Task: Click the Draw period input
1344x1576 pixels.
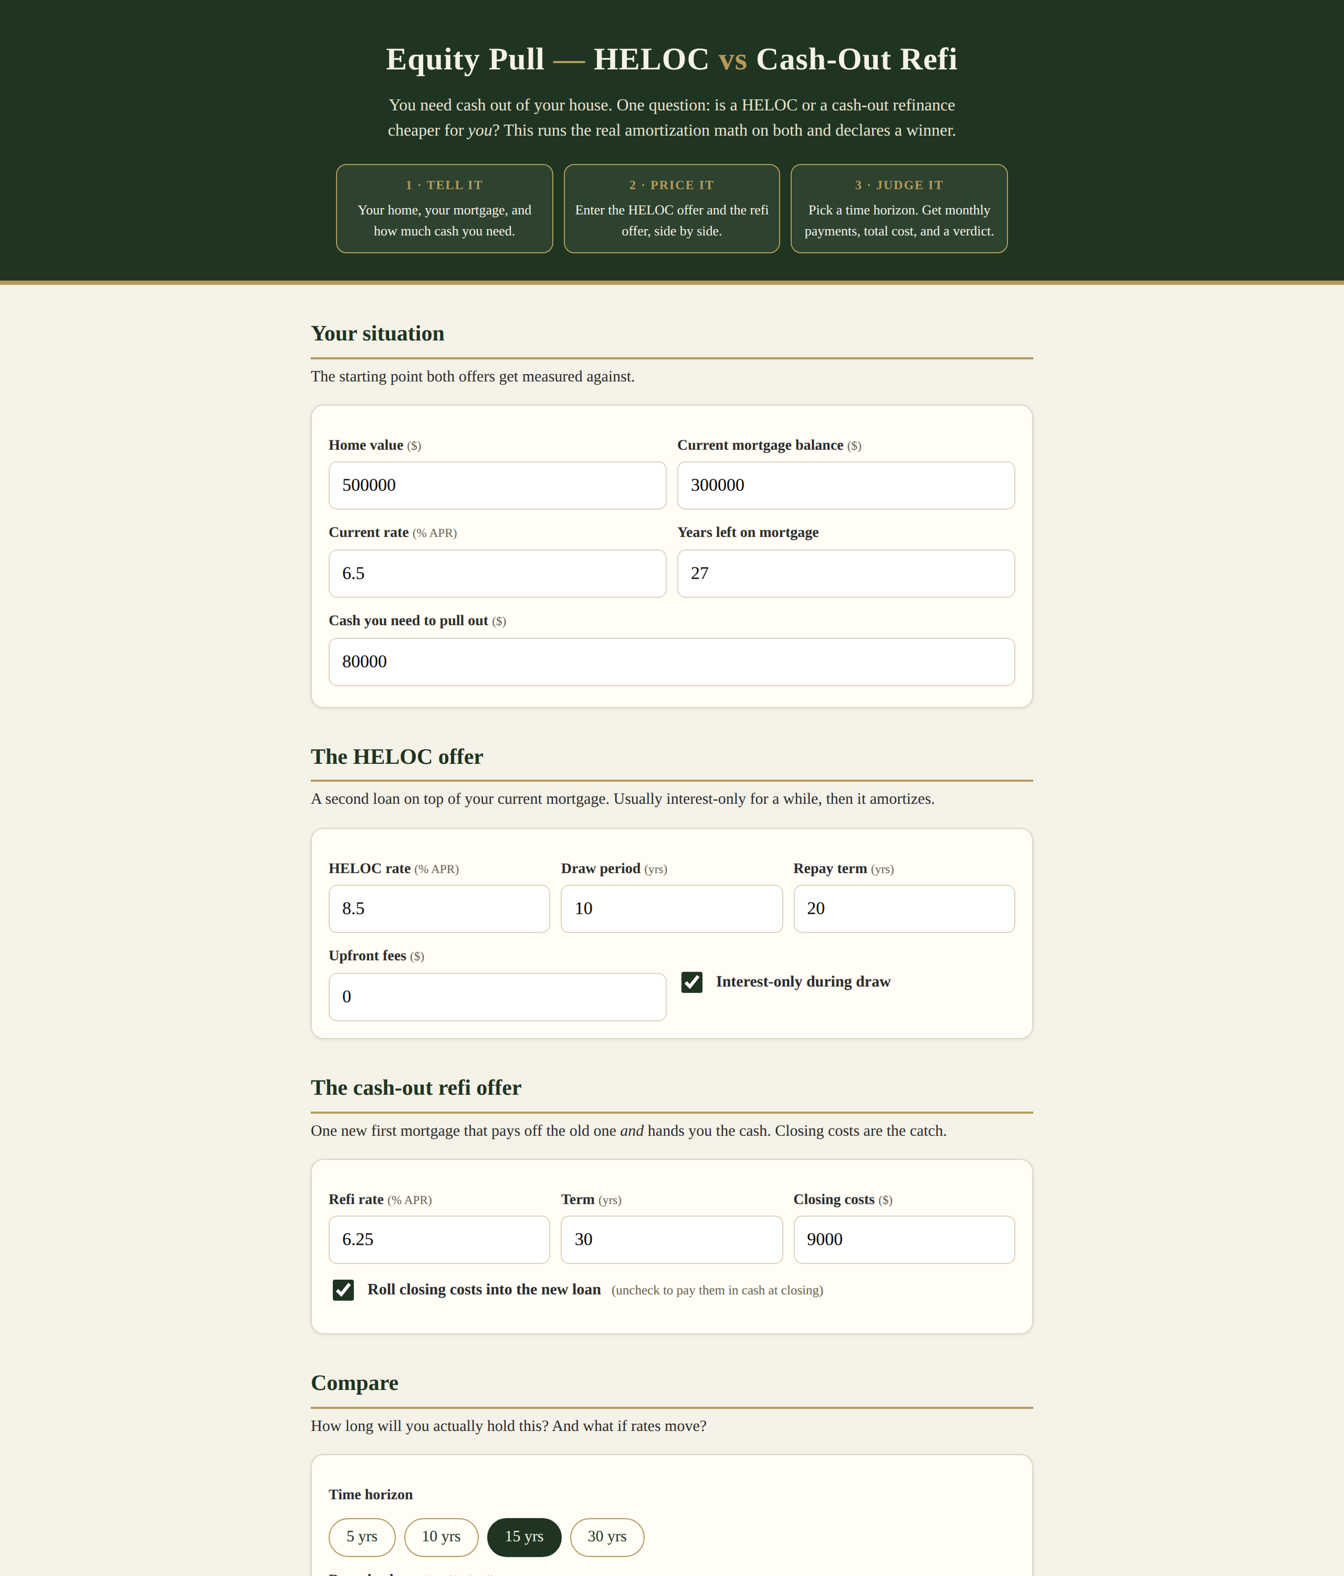Action: (x=672, y=909)
